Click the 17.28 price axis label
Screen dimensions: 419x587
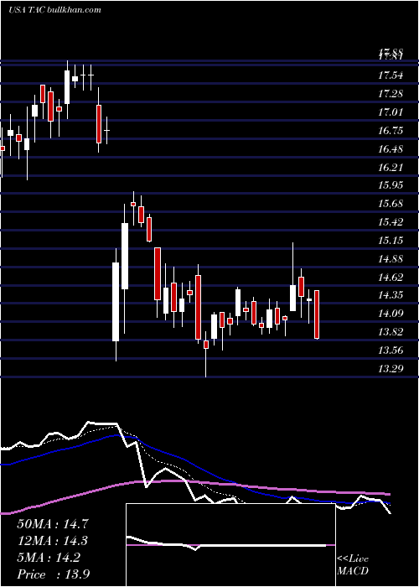click(391, 94)
